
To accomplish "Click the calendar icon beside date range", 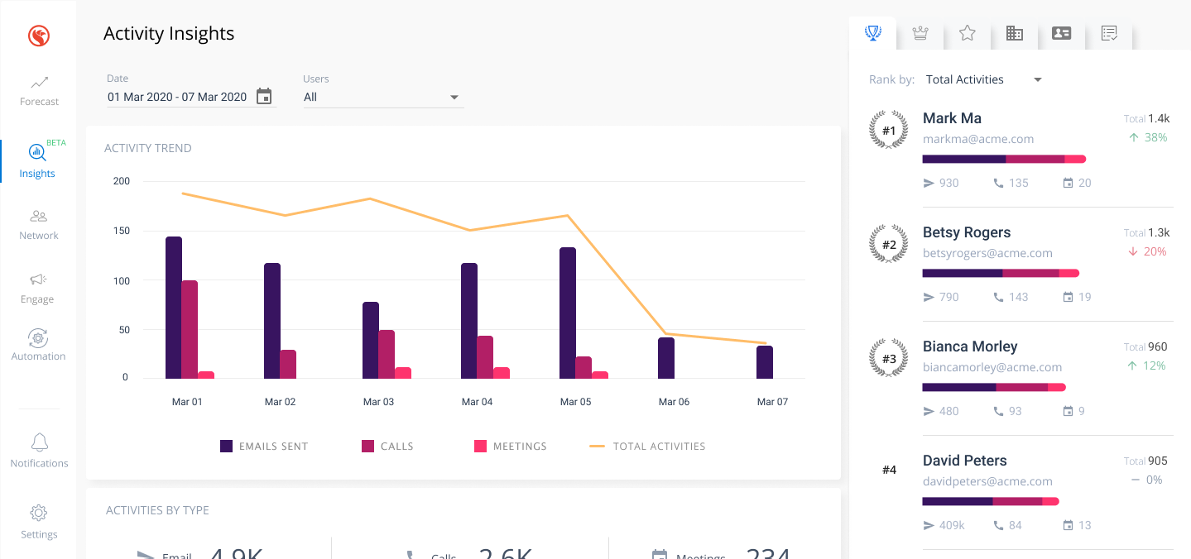I will [x=264, y=97].
